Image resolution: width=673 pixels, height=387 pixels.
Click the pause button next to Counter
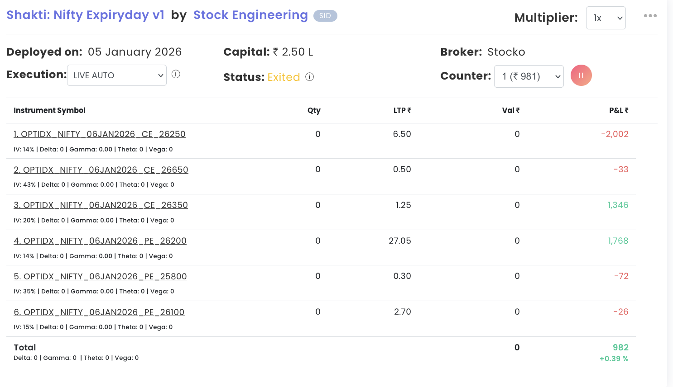tap(581, 76)
